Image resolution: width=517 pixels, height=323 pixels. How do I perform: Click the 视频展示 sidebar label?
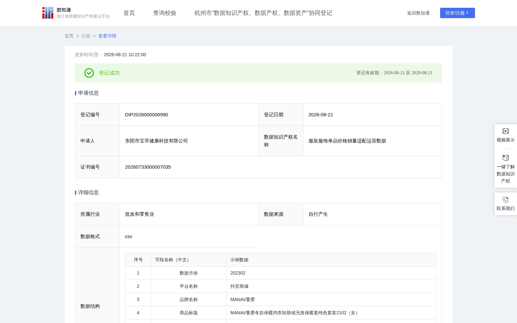pyautogui.click(x=506, y=140)
